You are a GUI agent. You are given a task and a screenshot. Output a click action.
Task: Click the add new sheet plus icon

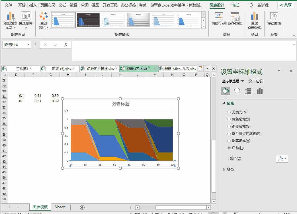click(x=82, y=207)
